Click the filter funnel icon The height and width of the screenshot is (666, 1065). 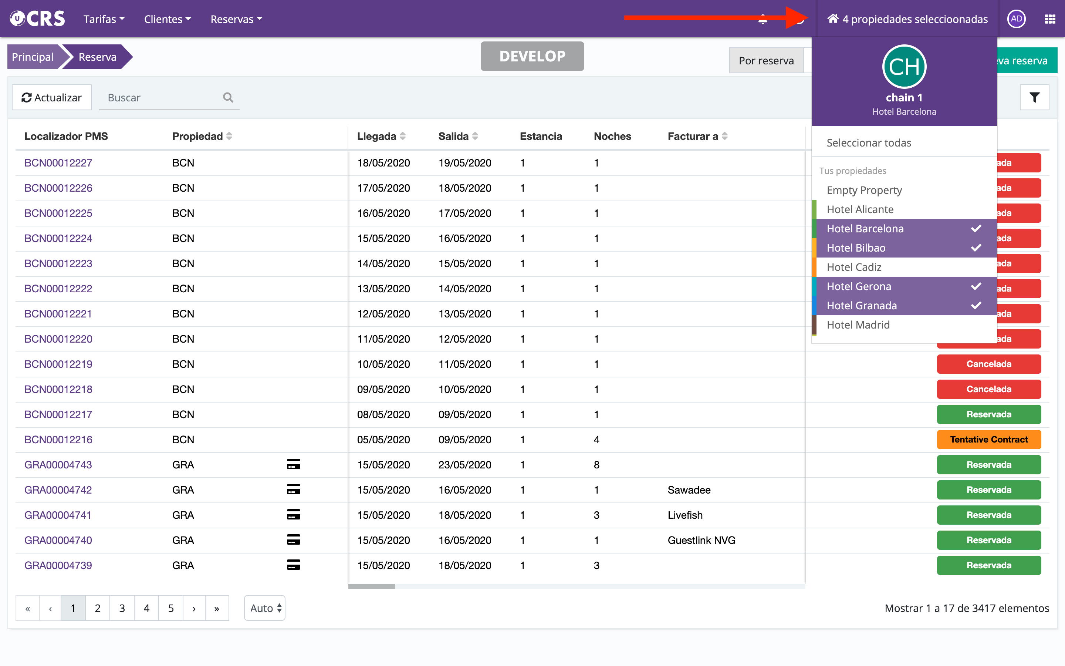coord(1034,97)
